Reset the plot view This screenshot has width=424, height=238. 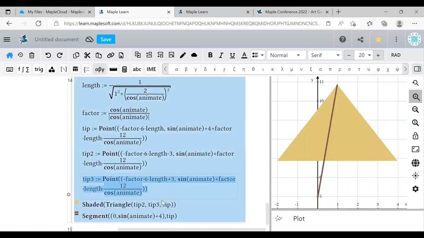tap(415, 83)
